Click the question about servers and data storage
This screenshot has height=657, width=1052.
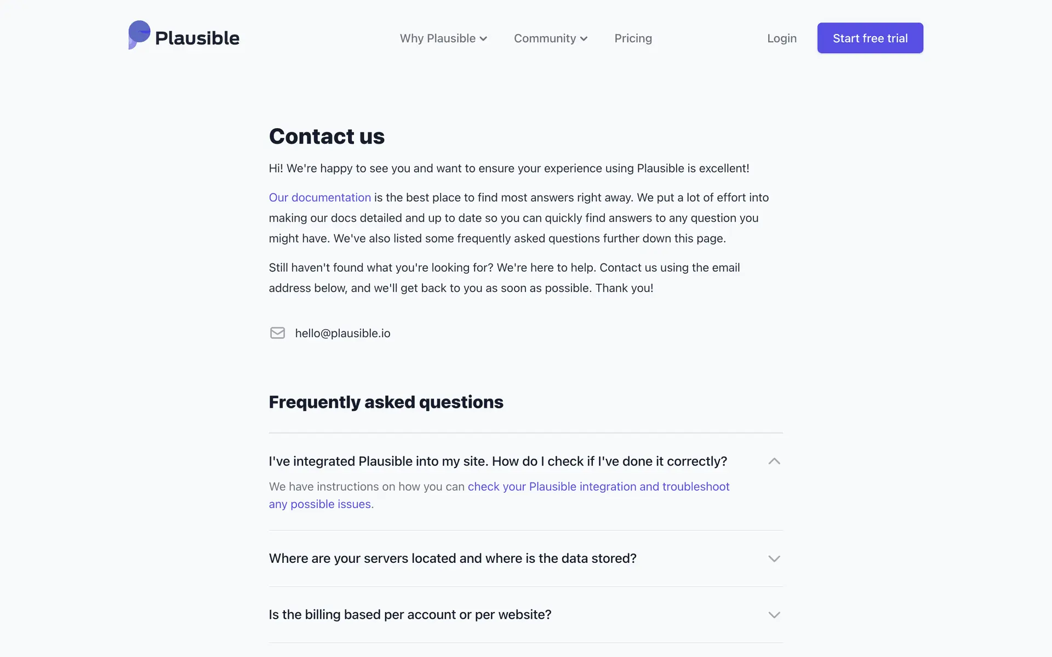tap(453, 558)
